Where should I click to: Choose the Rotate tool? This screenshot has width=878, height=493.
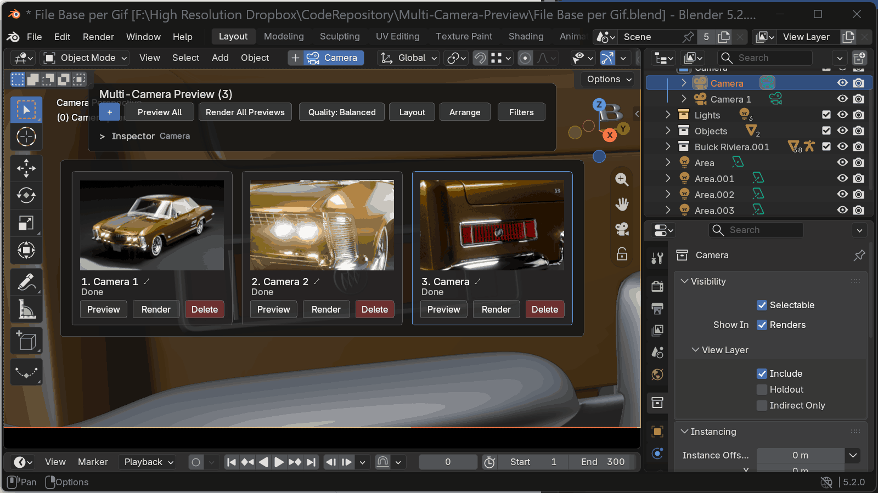click(x=26, y=195)
